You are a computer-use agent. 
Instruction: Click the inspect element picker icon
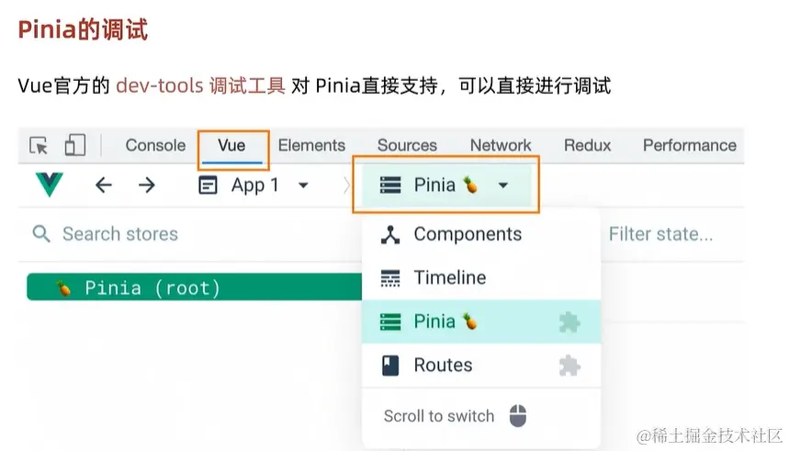[39, 145]
